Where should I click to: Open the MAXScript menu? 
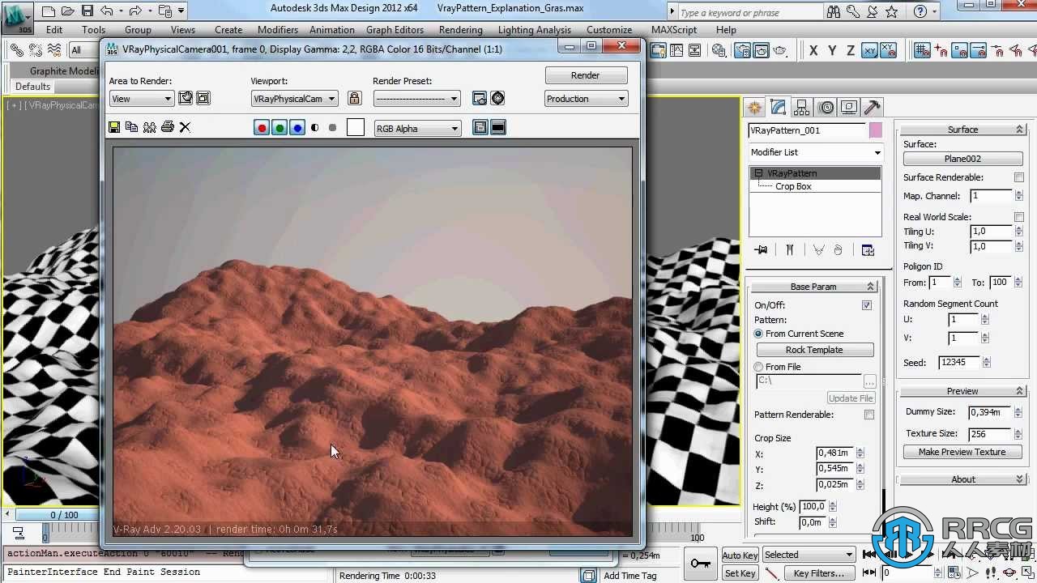tap(674, 29)
